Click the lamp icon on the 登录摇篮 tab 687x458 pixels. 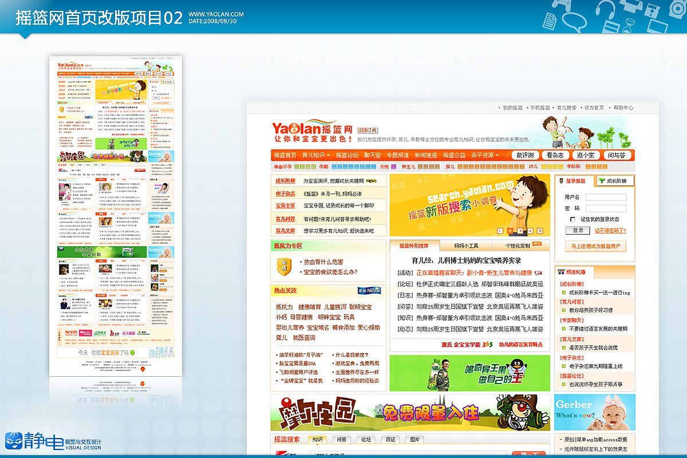561,180
